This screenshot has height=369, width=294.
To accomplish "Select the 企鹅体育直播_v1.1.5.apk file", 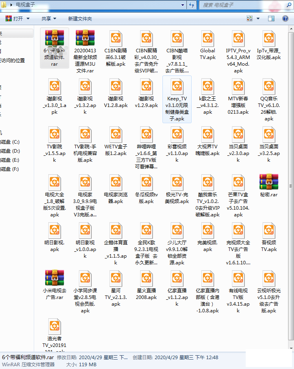I will [x=116, y=244].
